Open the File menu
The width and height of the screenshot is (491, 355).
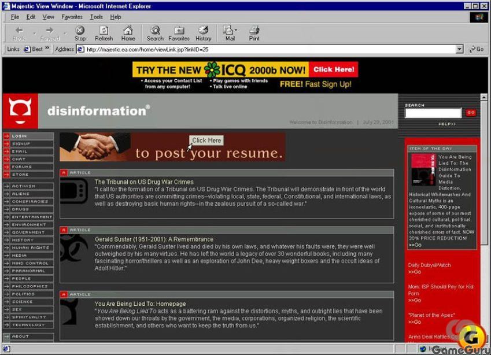coord(15,17)
